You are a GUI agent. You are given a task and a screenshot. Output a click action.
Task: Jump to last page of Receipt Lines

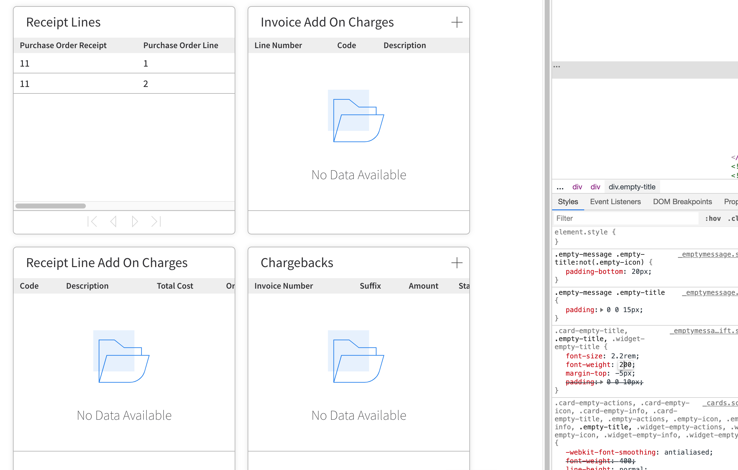(x=156, y=221)
